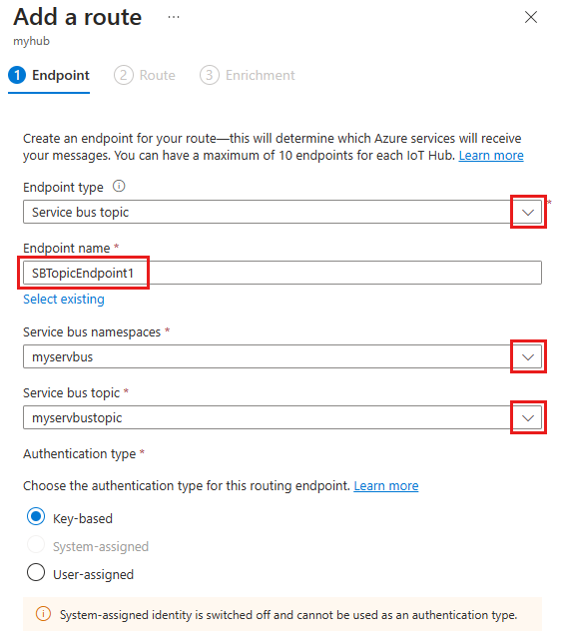The width and height of the screenshot is (561, 642).
Task: Open Learn more link about authentication type
Action: tap(386, 486)
